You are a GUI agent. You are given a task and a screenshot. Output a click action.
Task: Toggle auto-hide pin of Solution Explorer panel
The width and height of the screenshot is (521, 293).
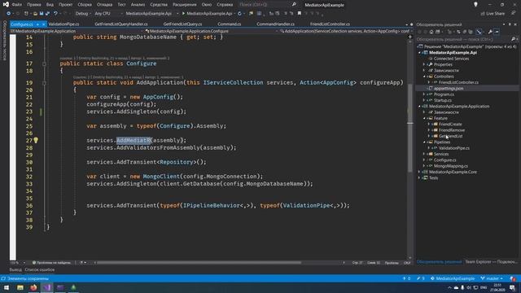[x=510, y=24]
